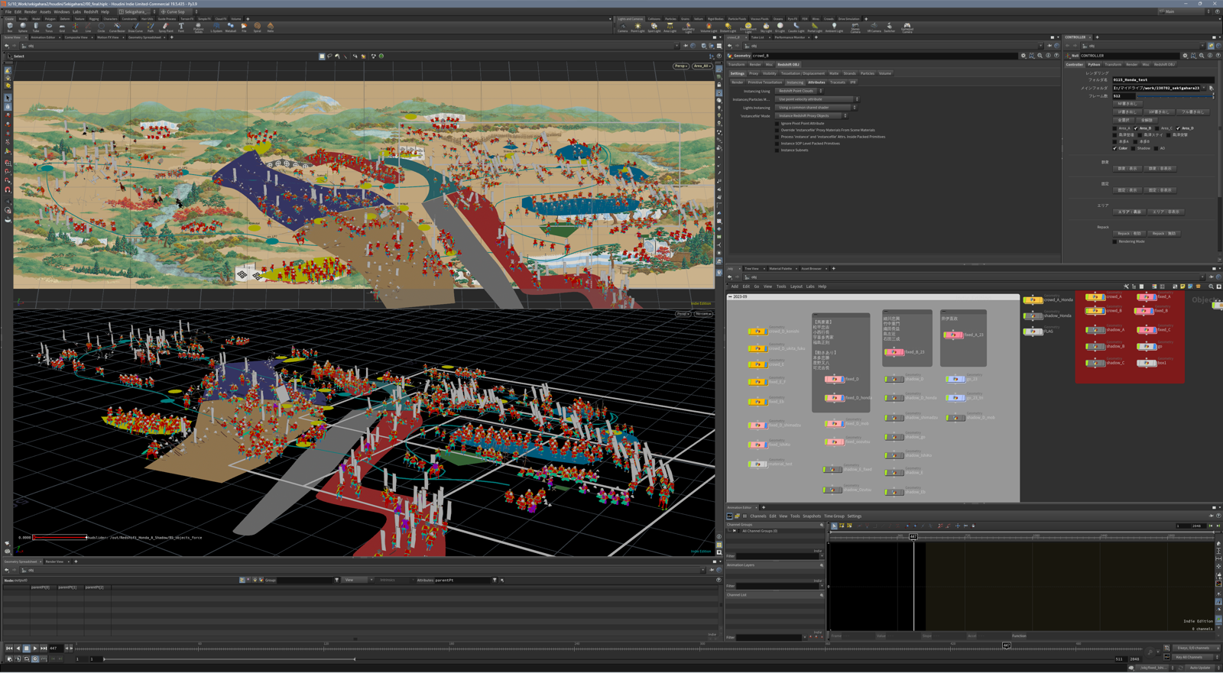Create a Point Light from shelf
The width and height of the screenshot is (1223, 673).
coord(637,27)
